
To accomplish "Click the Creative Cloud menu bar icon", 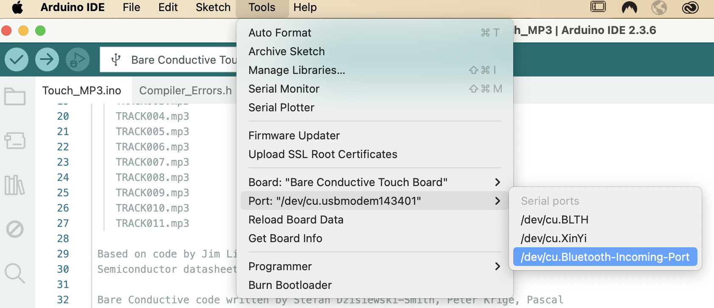I will tap(690, 7).
